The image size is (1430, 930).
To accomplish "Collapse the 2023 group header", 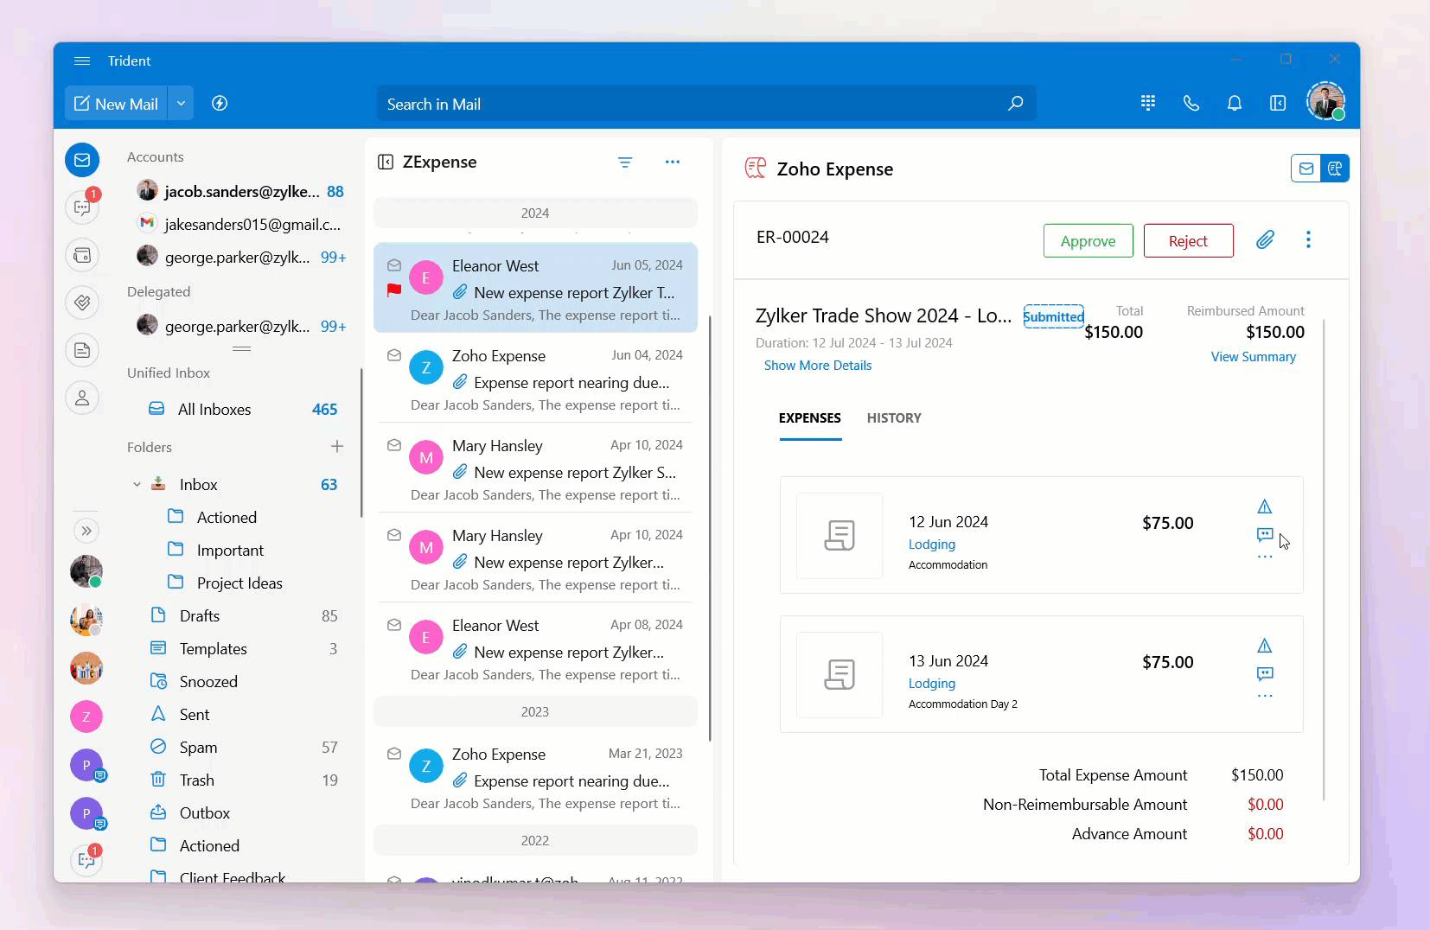I will pos(535,712).
